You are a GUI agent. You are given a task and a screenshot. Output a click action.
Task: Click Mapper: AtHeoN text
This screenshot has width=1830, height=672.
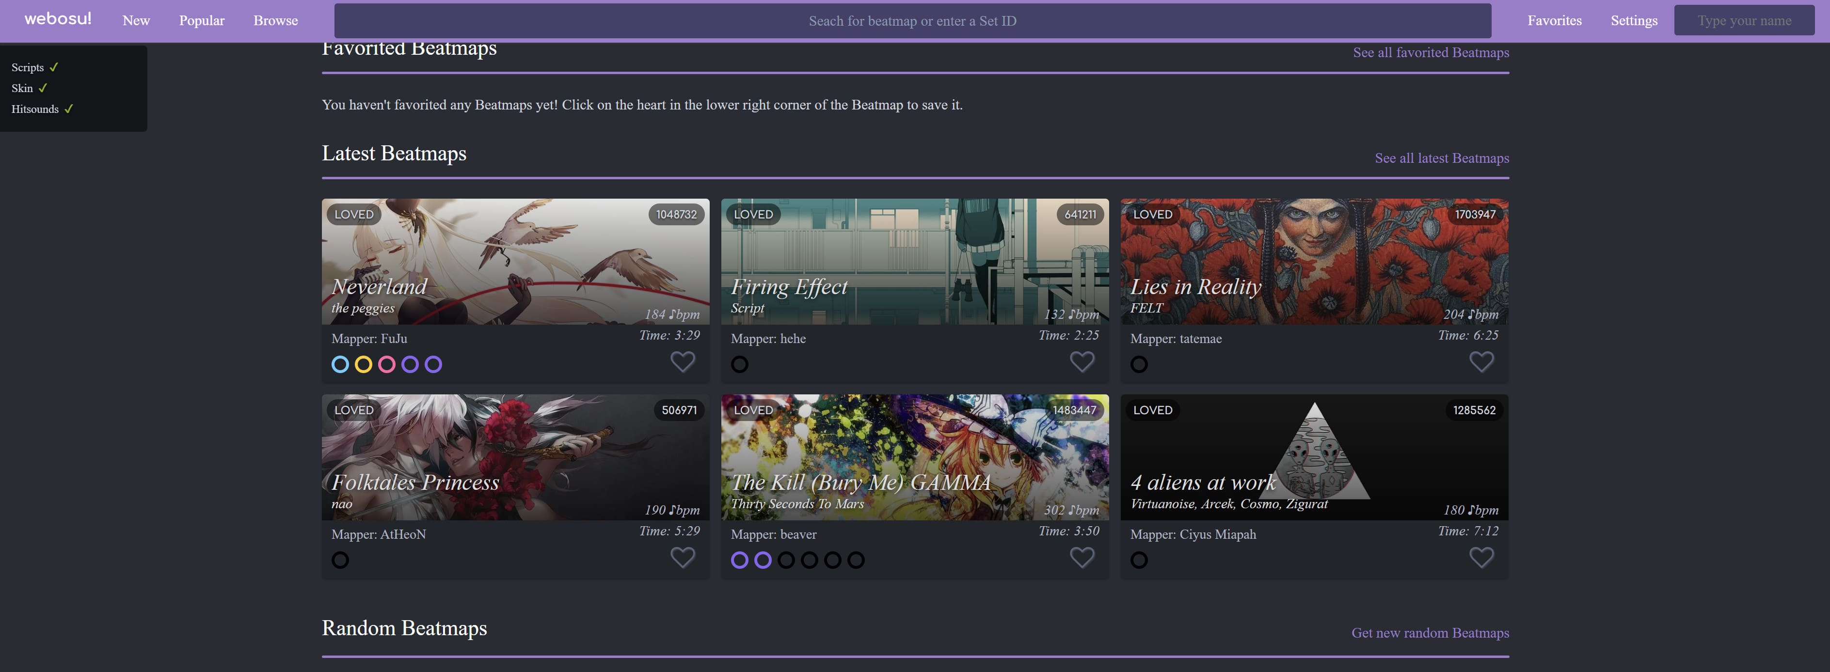pos(379,534)
